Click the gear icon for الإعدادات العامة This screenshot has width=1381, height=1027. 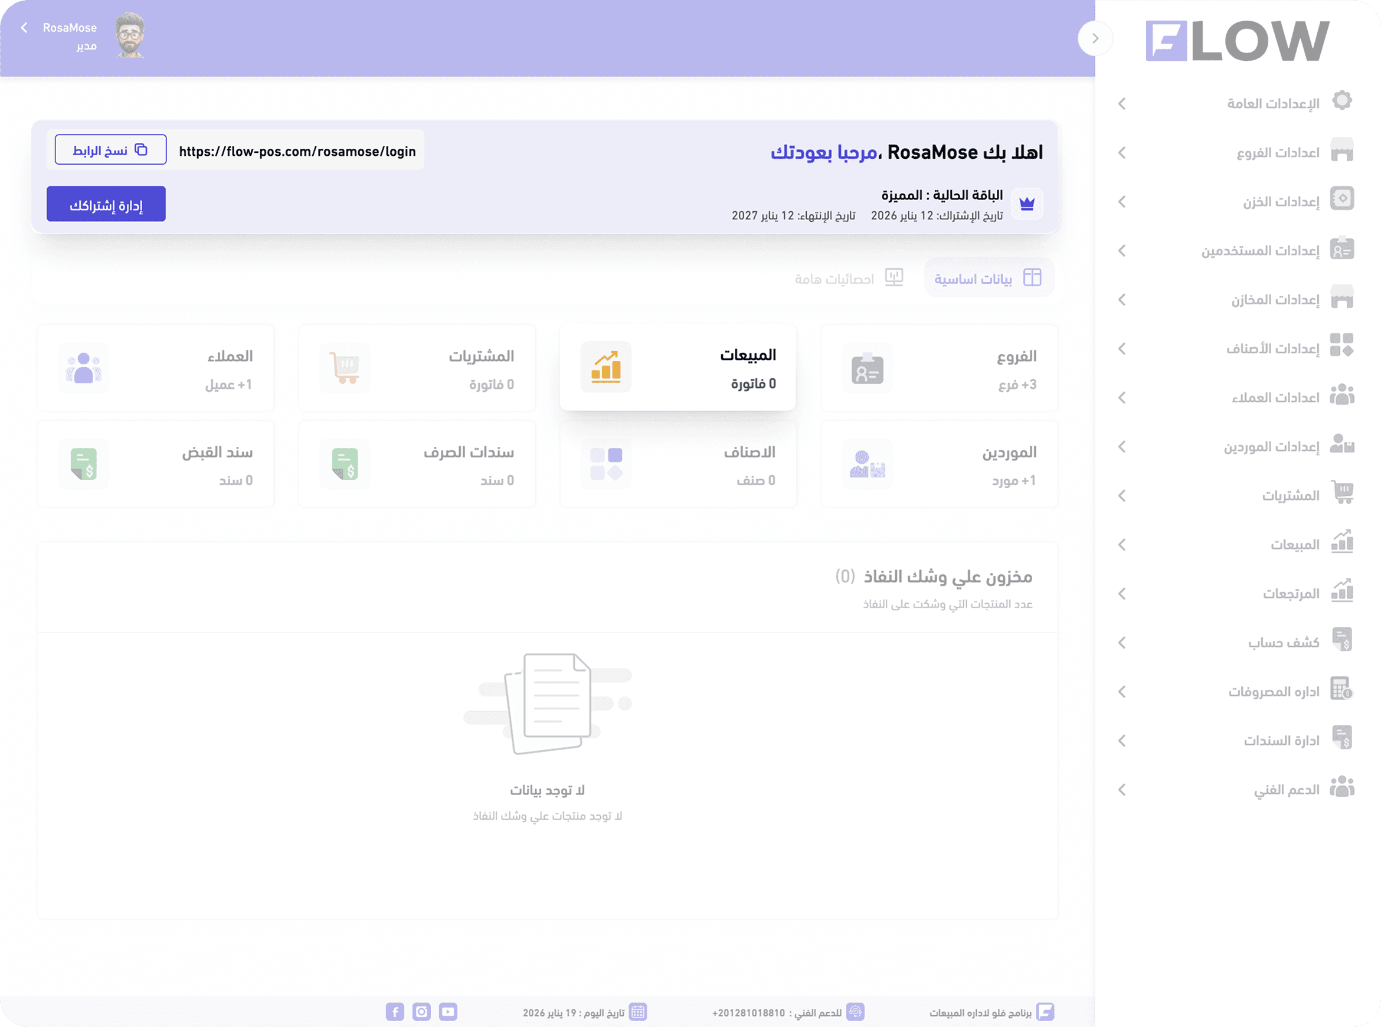point(1342,101)
